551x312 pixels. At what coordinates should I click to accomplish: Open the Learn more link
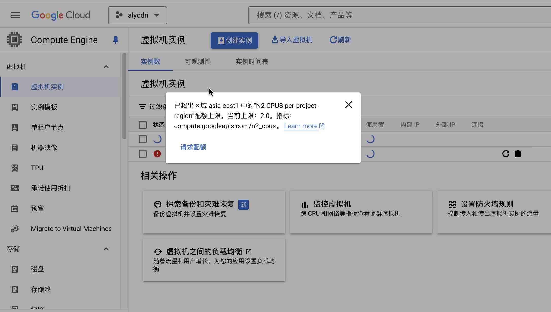click(304, 126)
